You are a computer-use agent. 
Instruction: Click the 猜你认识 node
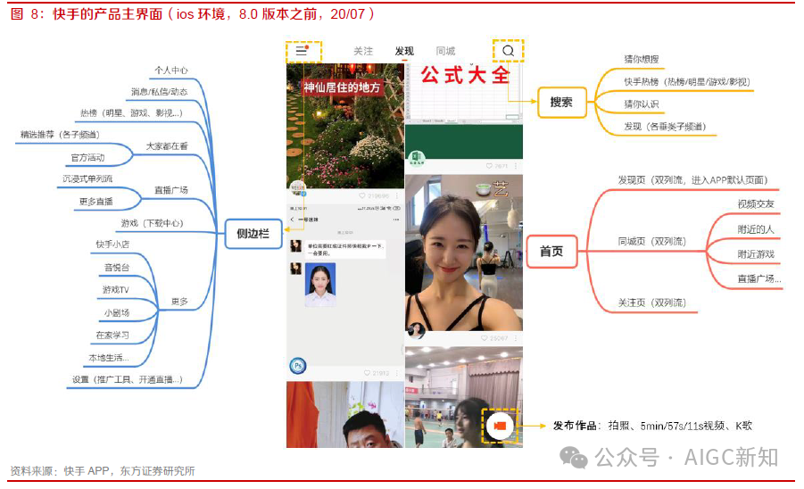tap(642, 104)
